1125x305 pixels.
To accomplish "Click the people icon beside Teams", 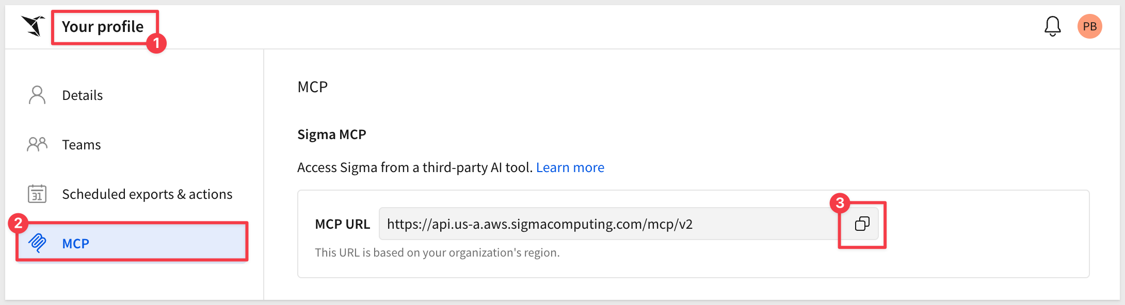I will click(37, 144).
